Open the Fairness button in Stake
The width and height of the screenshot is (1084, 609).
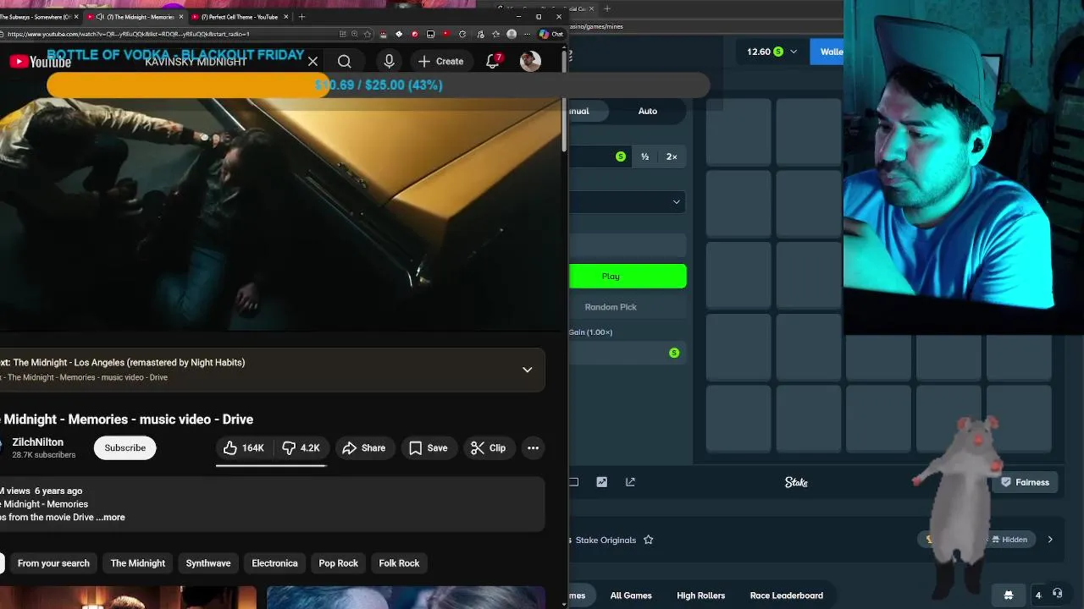point(1025,482)
